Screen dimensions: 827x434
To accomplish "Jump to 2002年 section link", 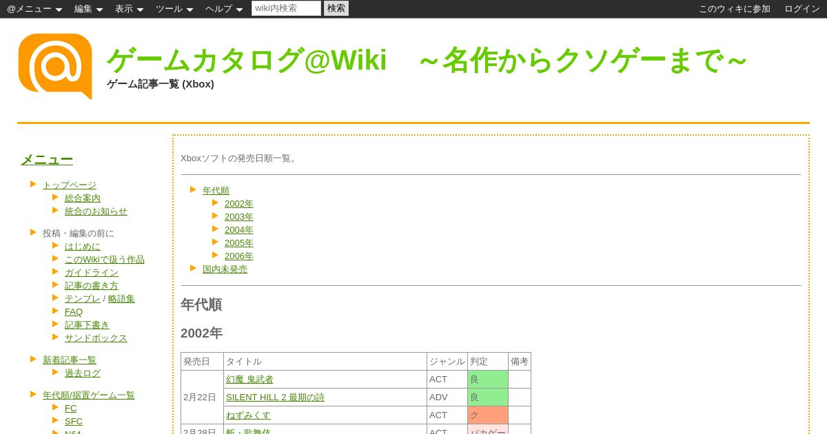I will (x=239, y=203).
